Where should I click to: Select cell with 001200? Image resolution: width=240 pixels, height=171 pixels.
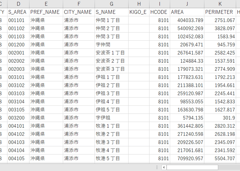pyautogui.click(x=18, y=45)
